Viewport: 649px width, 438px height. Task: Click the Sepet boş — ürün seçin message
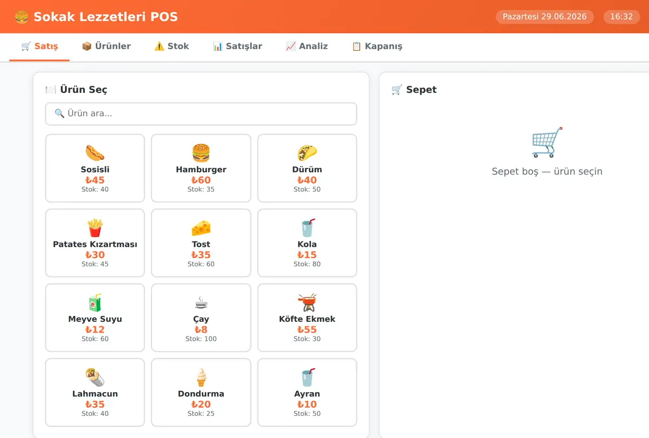pyautogui.click(x=547, y=171)
